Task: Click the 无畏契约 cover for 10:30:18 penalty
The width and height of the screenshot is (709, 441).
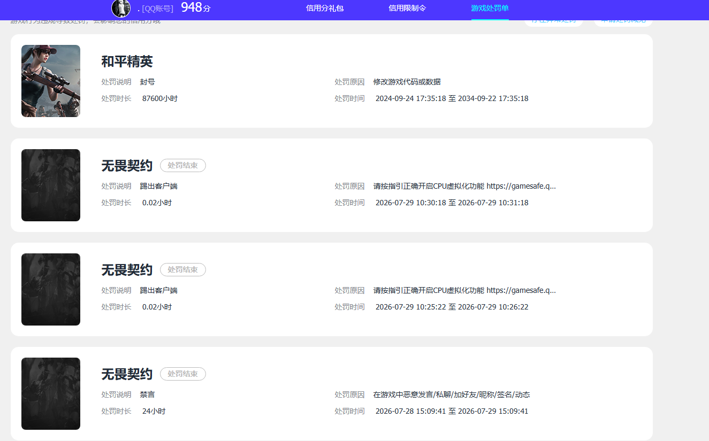Action: (51, 185)
